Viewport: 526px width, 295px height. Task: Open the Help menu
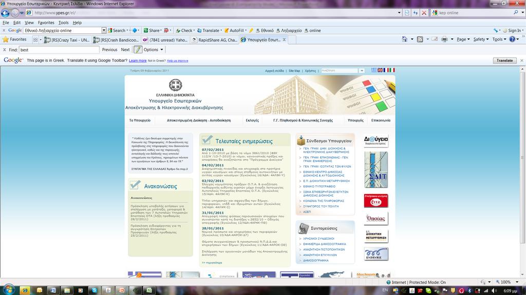(77, 23)
